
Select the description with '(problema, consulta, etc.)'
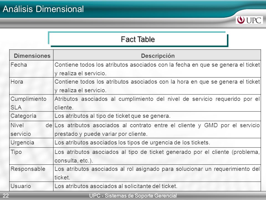pyautogui.click(x=157, y=156)
